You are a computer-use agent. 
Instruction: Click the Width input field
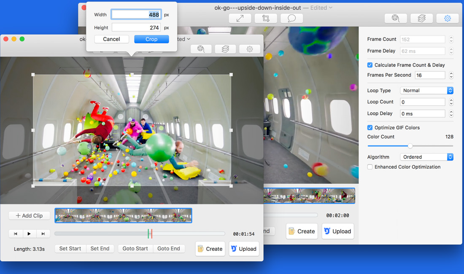pyautogui.click(x=136, y=15)
